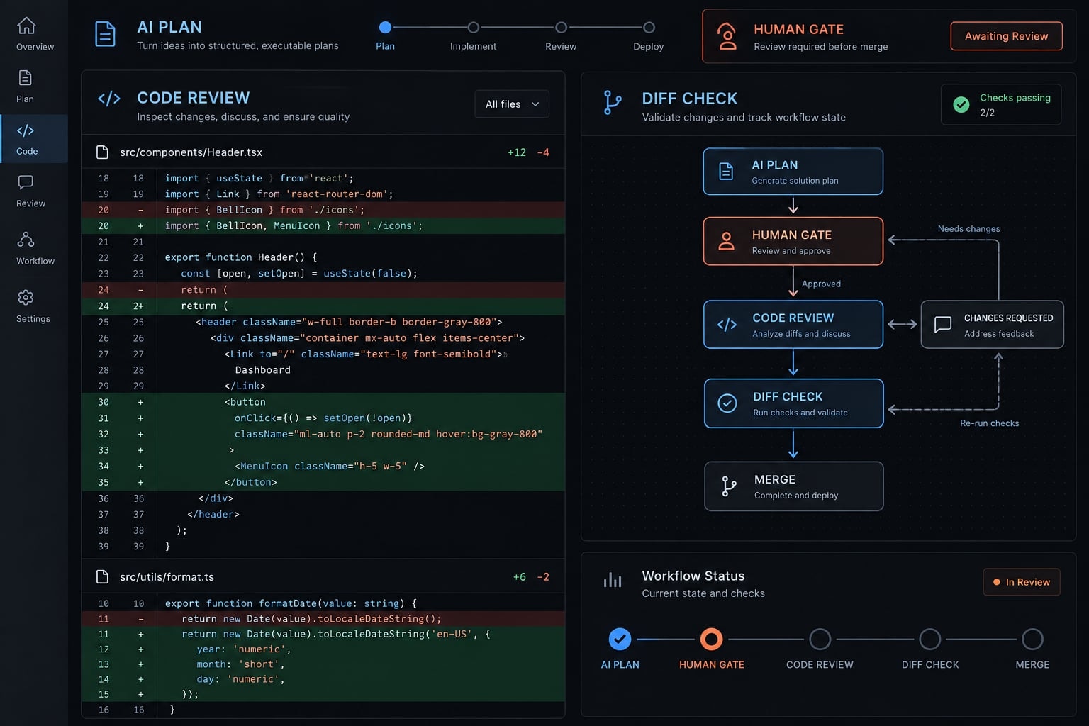The height and width of the screenshot is (726, 1089).
Task: Click the Awaiting Review button
Action: pyautogui.click(x=1006, y=36)
